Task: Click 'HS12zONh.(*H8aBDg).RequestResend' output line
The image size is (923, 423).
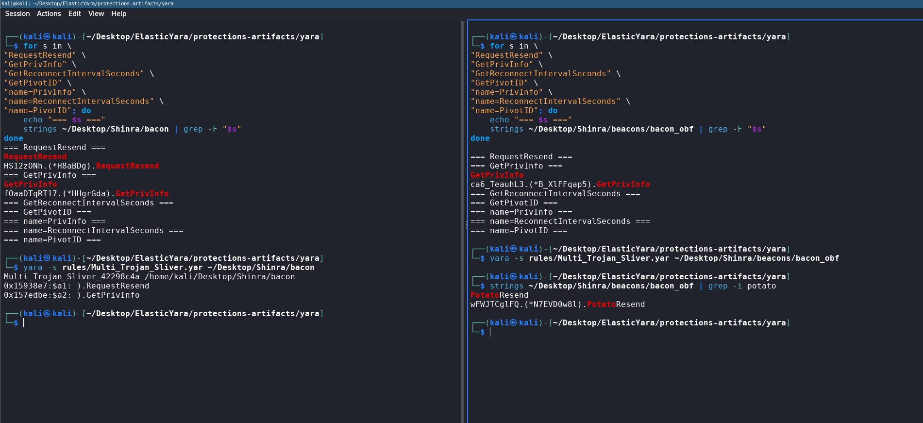Action: tap(82, 166)
